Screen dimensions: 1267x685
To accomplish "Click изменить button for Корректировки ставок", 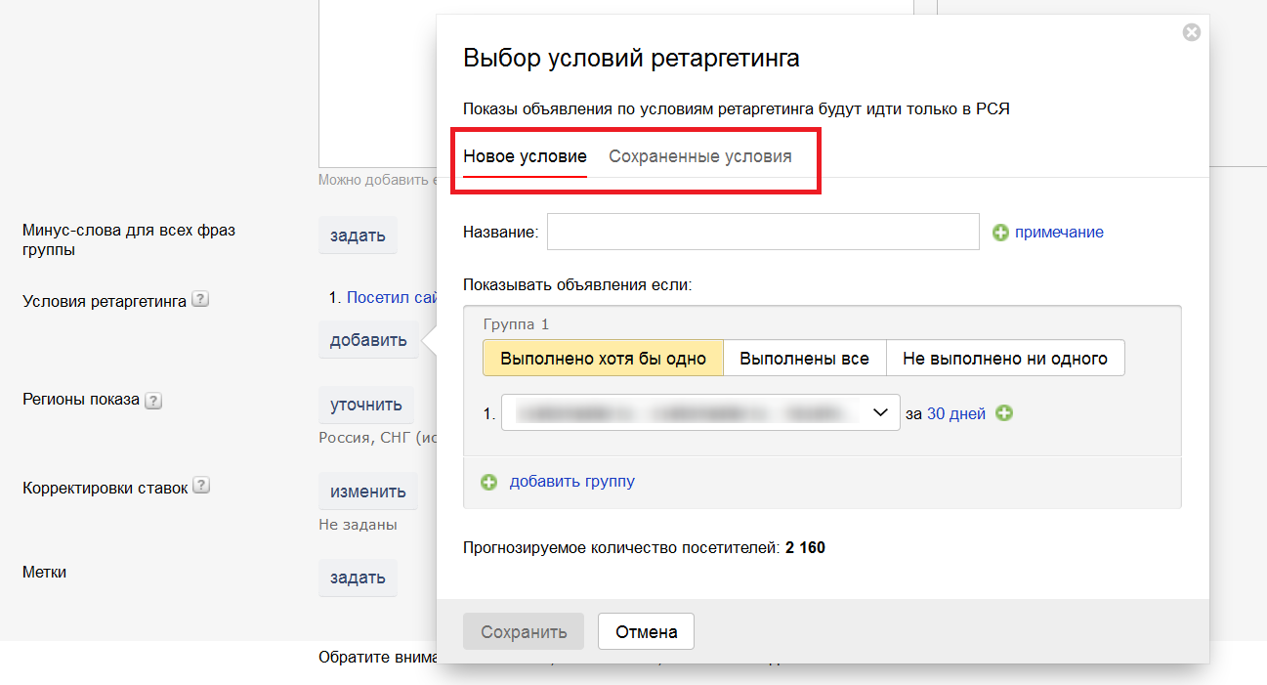I will 367,492.
